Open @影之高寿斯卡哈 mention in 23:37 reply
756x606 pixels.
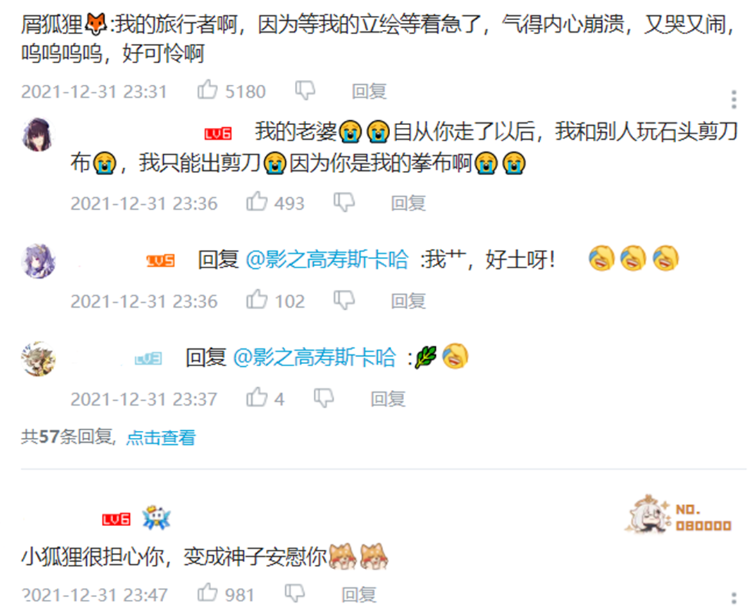(x=314, y=357)
